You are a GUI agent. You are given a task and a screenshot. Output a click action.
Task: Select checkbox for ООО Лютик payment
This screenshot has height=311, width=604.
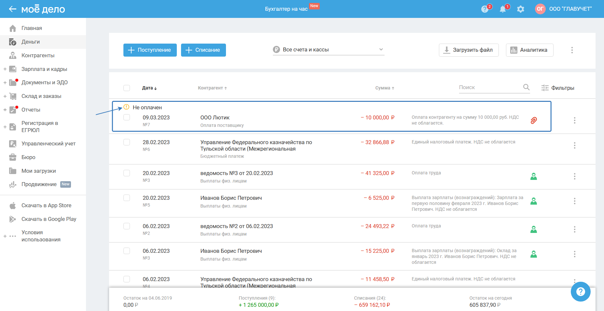click(x=127, y=117)
